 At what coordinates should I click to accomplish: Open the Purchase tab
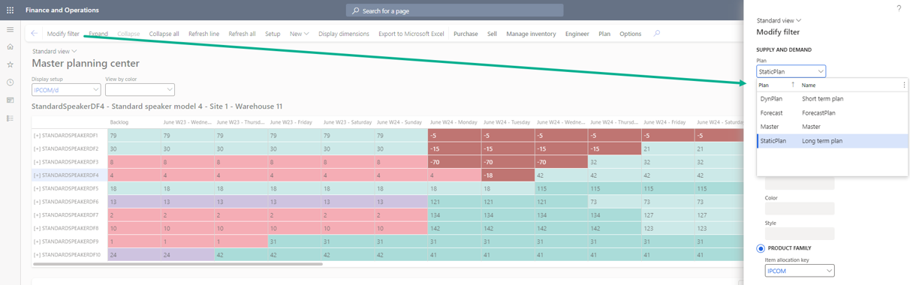point(466,34)
